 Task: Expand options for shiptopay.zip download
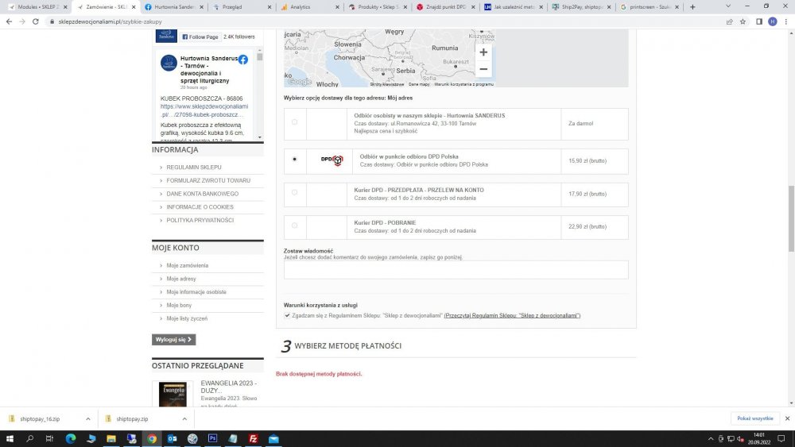point(184,418)
